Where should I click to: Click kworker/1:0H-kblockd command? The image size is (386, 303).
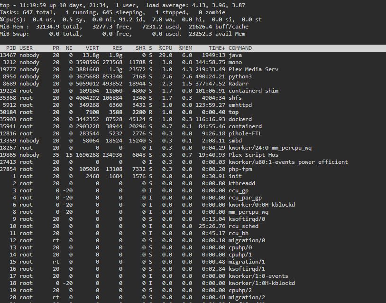click(262, 283)
